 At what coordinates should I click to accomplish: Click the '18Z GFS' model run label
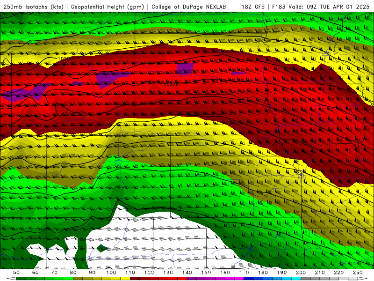253,7
